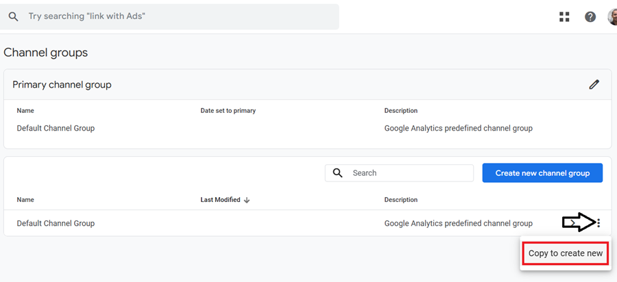
Task: Click the Channel groups page title
Action: (46, 53)
